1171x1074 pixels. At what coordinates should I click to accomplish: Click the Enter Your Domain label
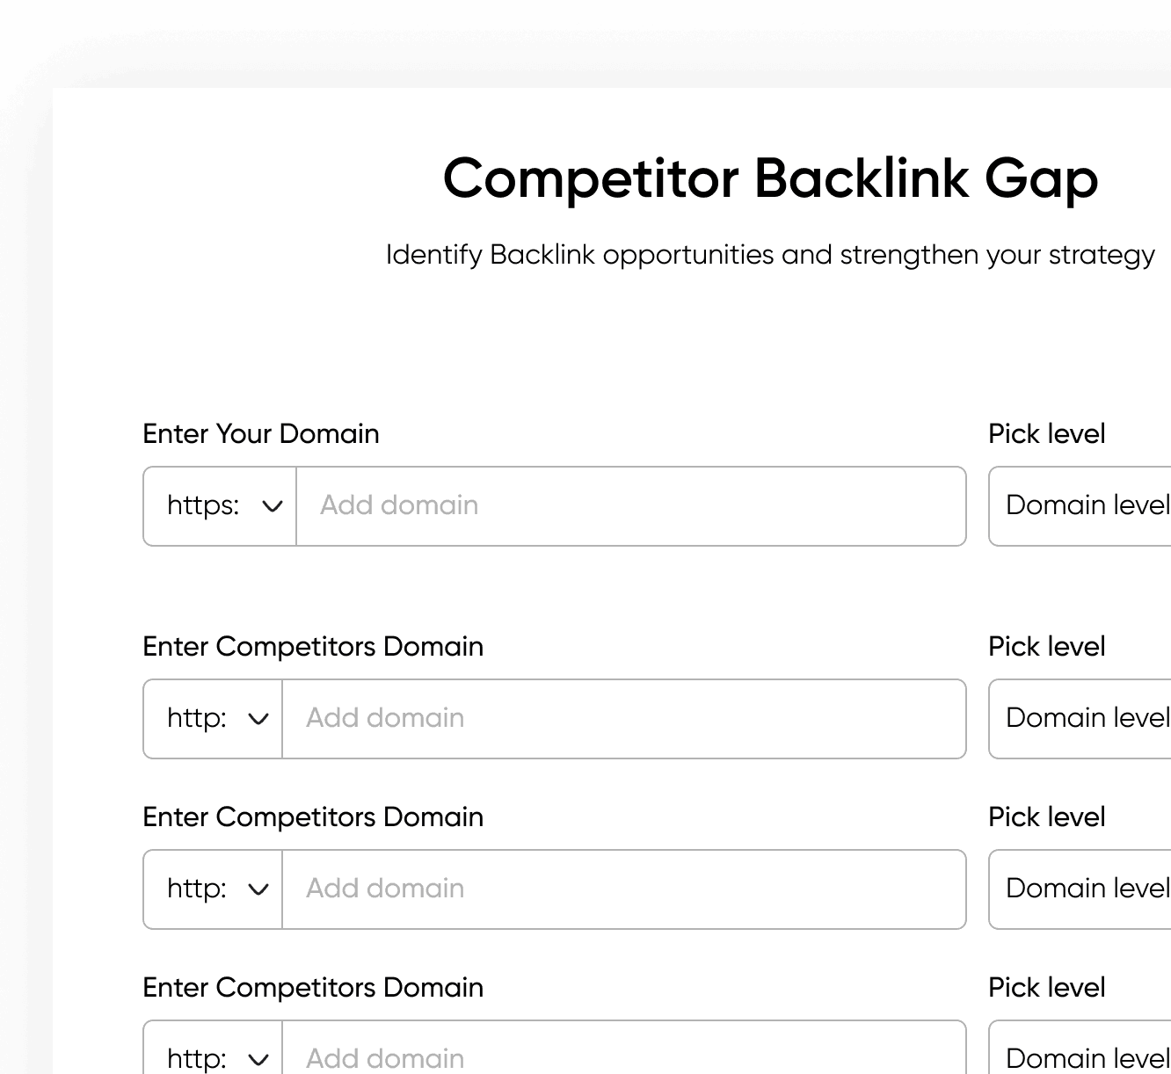pos(261,434)
